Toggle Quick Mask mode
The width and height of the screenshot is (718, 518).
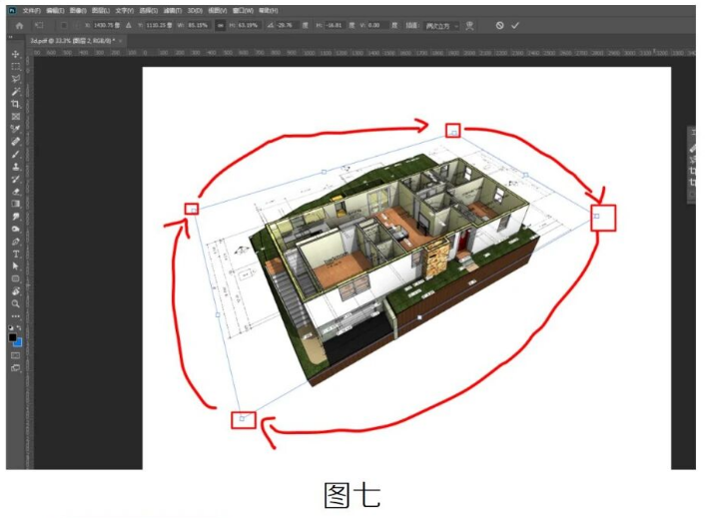[x=16, y=355]
